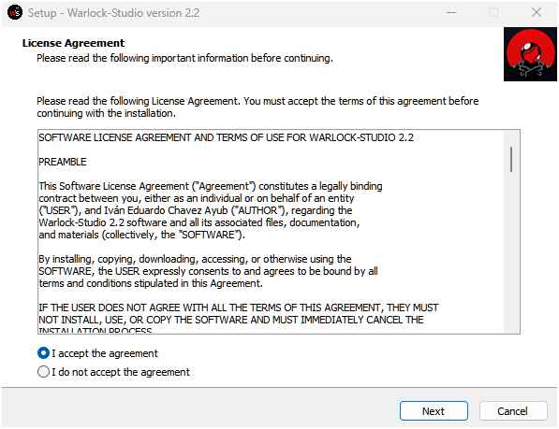Click the Setup window title text

pos(113,13)
